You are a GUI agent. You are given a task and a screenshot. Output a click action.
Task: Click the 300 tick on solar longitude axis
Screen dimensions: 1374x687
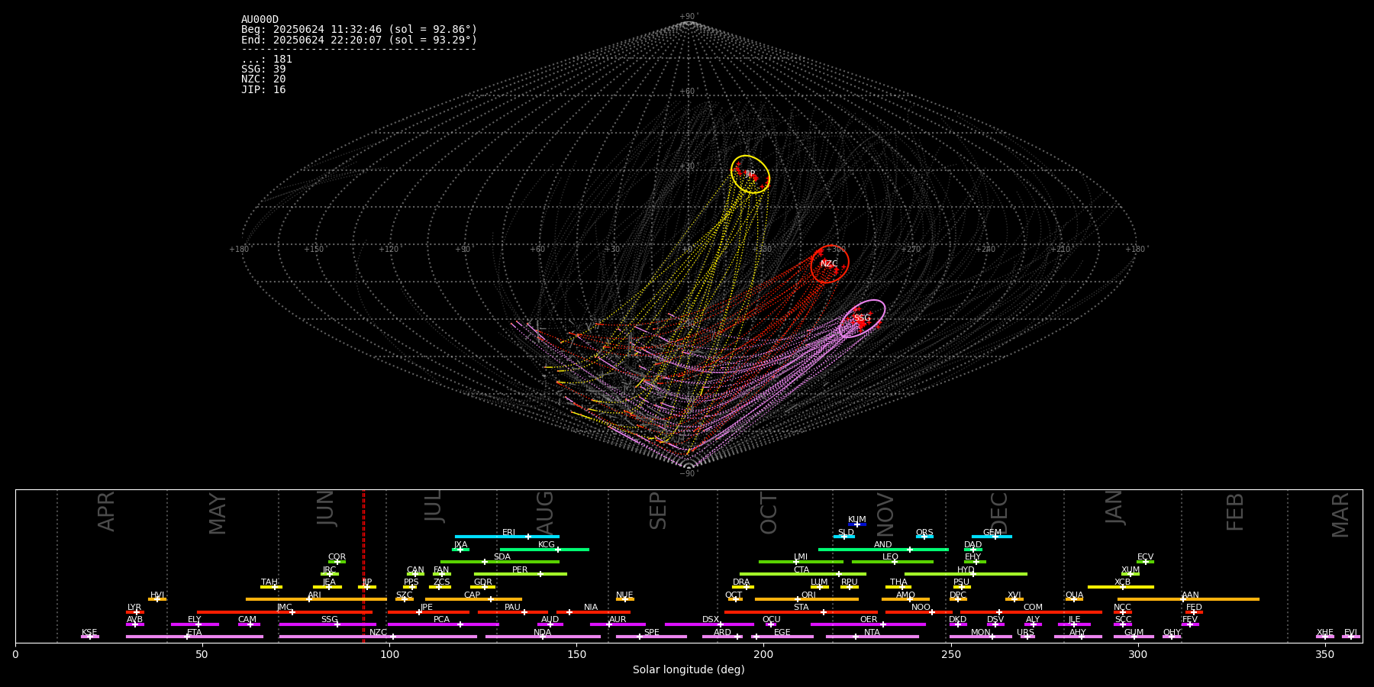click(1137, 654)
